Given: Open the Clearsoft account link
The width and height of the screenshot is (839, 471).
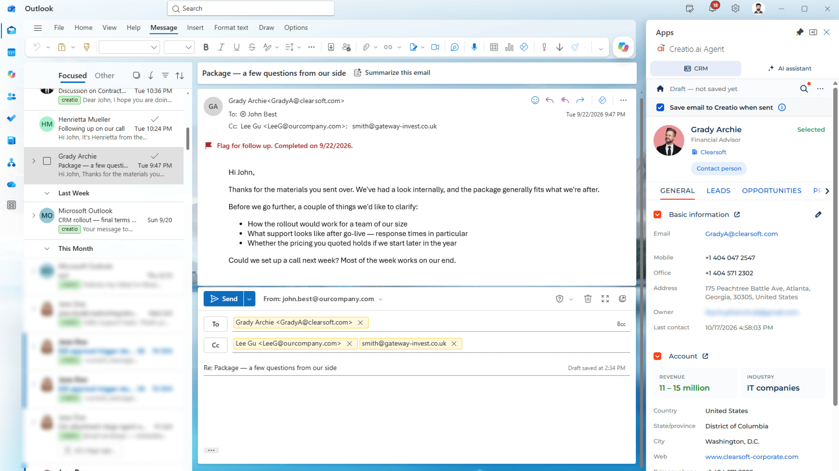Looking at the screenshot, I should (713, 152).
